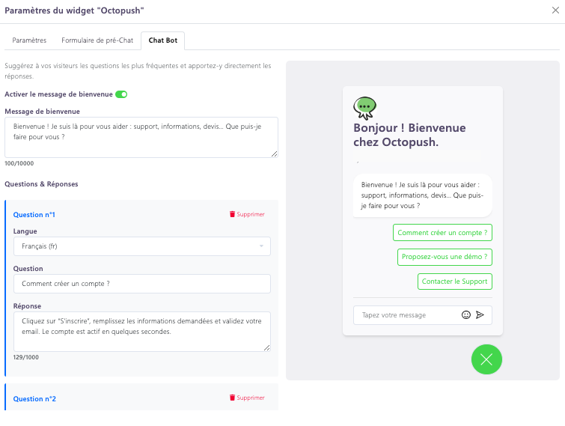The height and width of the screenshot is (426, 565).
Task: Switch to the Paramètres tab
Action: tap(29, 40)
